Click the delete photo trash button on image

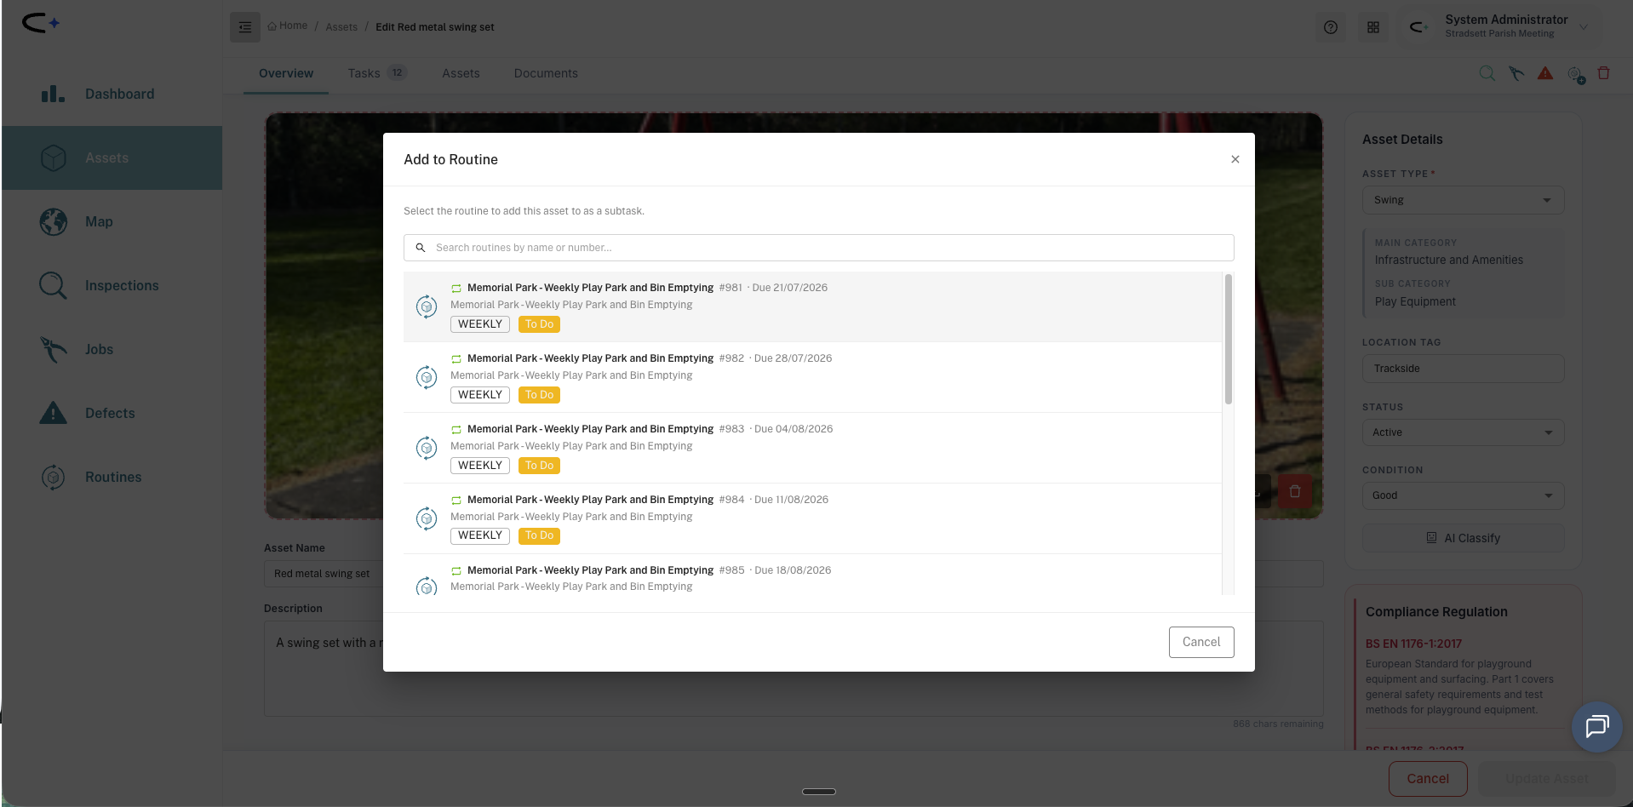(1295, 491)
